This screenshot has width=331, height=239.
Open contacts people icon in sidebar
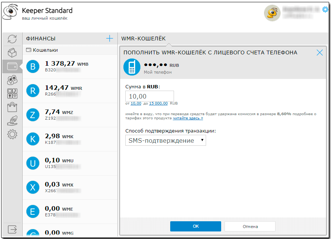12,80
